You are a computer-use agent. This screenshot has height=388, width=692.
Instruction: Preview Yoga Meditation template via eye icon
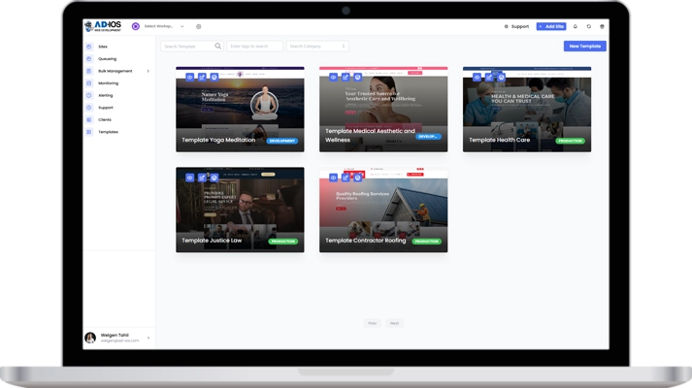tap(190, 78)
